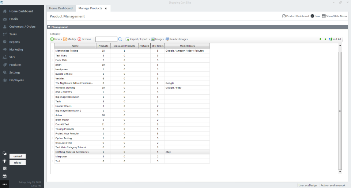
Task: Open the calculator icon in sidebar bottom
Action: (4, 169)
